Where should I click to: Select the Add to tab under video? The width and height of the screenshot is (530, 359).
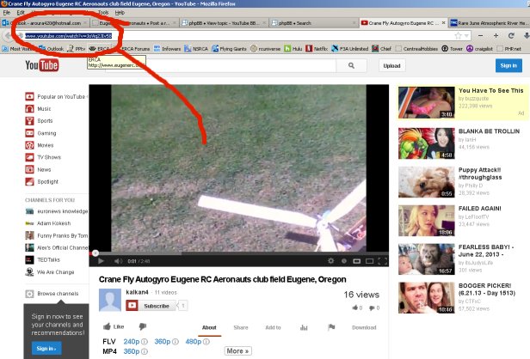(x=273, y=327)
